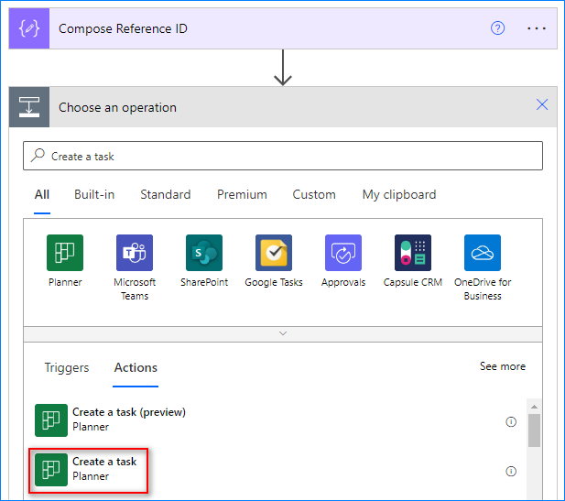The image size is (565, 501).
Task: Expand the connector list with the chevron
Action: 283,333
